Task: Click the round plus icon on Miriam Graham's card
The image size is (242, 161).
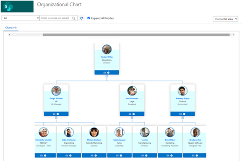Action: 96,156
